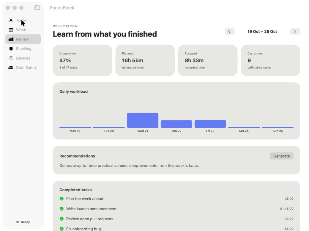Click the Plan the week ahead task
The image size is (309, 231).
pos(85,199)
